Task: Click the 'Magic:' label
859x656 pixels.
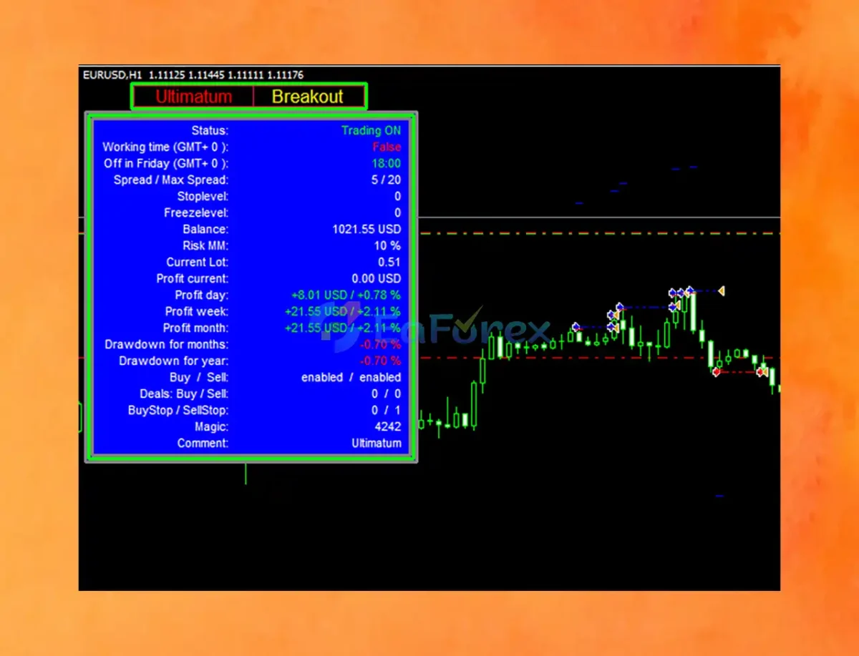Action: (x=212, y=426)
